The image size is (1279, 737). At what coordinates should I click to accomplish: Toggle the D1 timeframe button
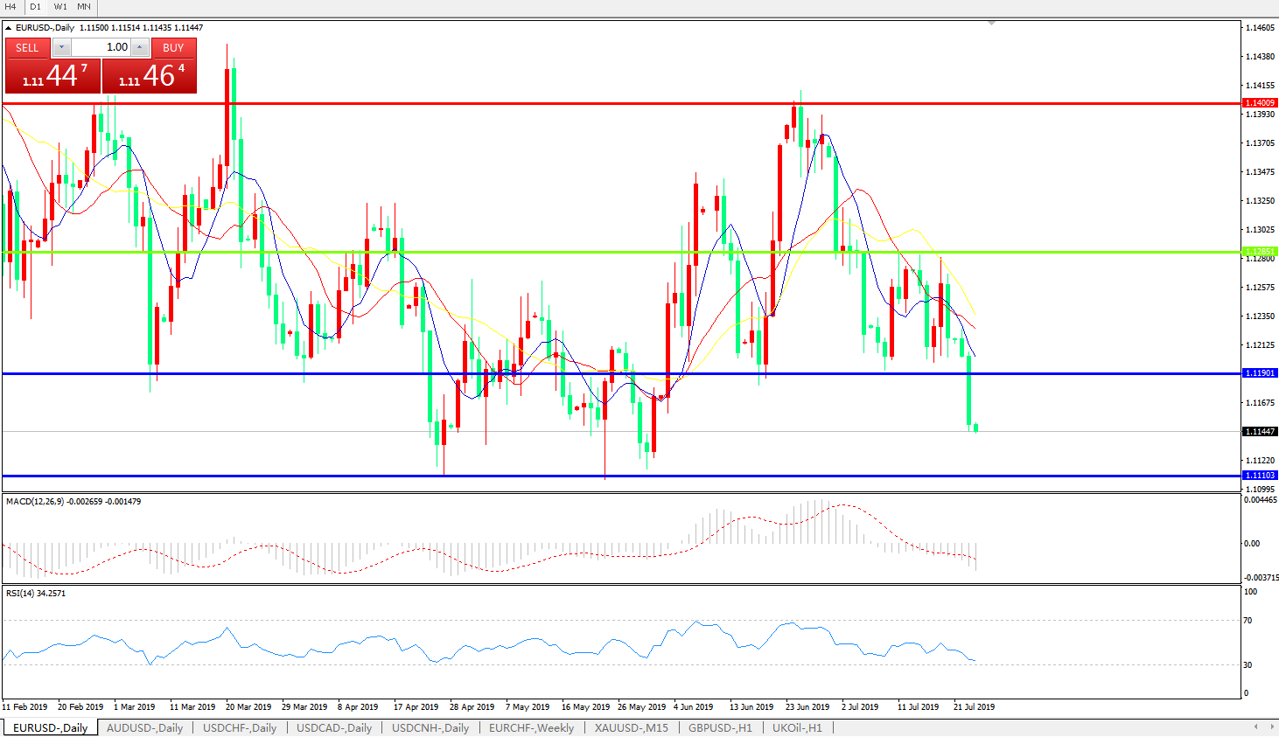[35, 7]
